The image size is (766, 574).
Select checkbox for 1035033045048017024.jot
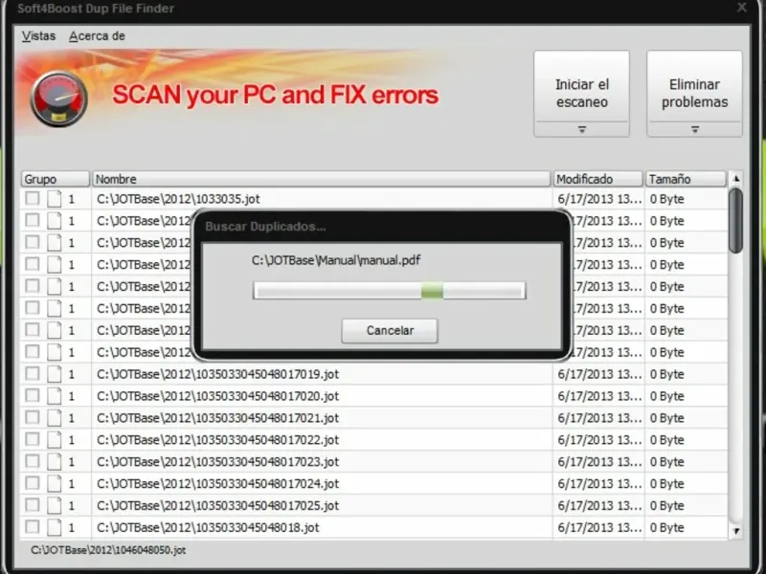click(33, 483)
